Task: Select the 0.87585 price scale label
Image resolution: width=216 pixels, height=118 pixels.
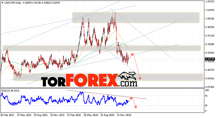Action: pos(210,87)
